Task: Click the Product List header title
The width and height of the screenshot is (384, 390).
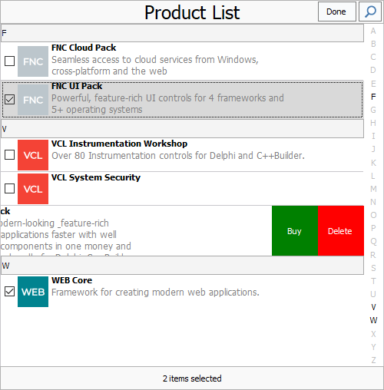Action: 192,12
